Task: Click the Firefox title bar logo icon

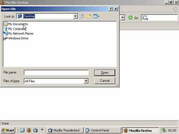Action: [x=3, y=2]
